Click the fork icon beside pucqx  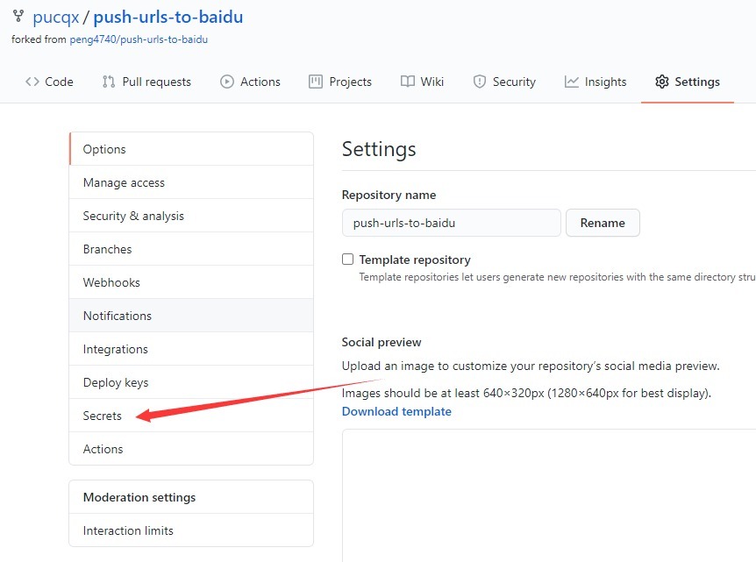coord(18,17)
